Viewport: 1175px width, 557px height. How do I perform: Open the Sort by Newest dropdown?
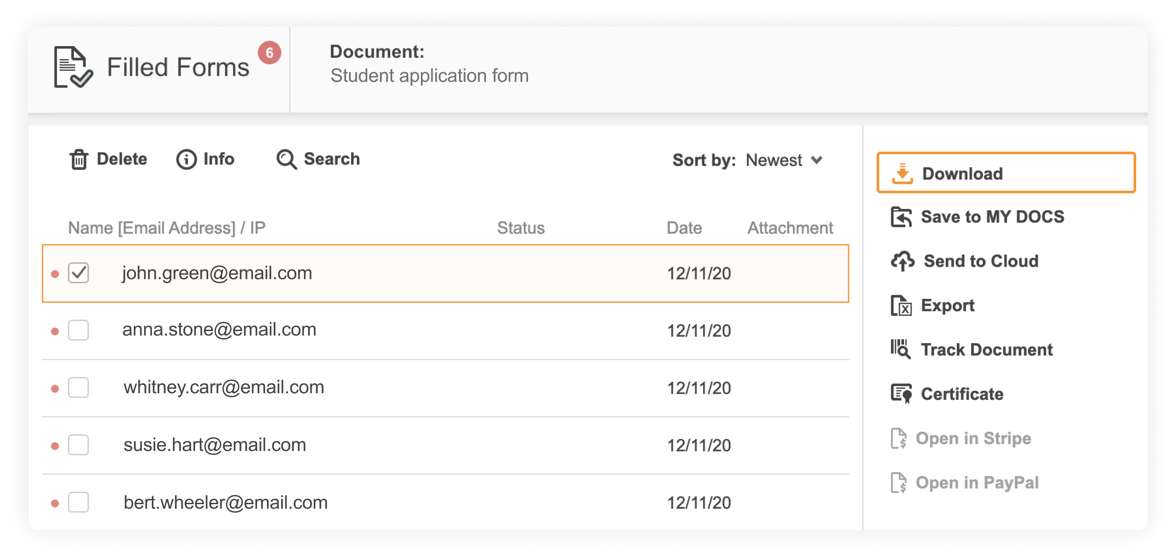click(774, 160)
